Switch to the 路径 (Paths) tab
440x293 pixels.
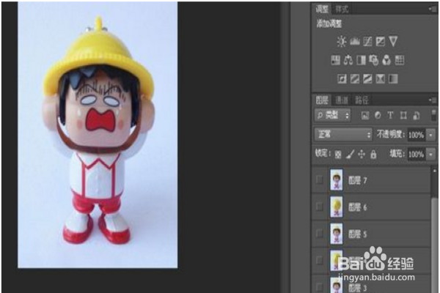tap(362, 100)
